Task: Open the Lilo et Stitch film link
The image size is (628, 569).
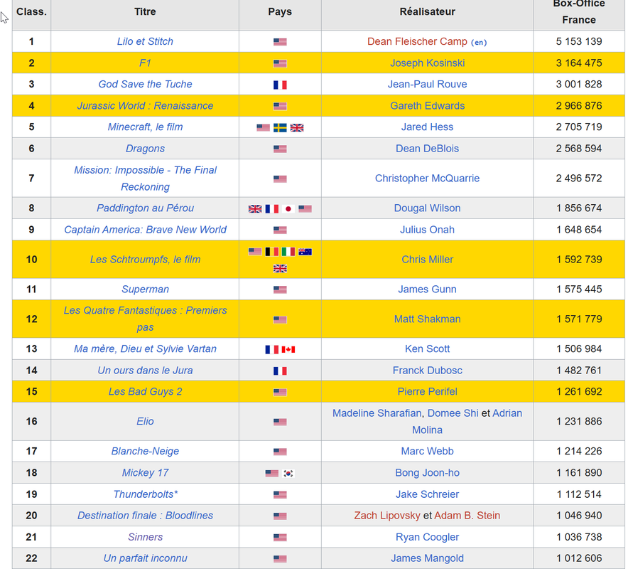Action: [145, 41]
